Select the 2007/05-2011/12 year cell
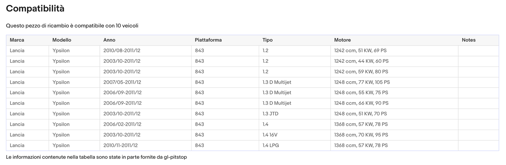This screenshot has height=165, width=506. [x=122, y=82]
